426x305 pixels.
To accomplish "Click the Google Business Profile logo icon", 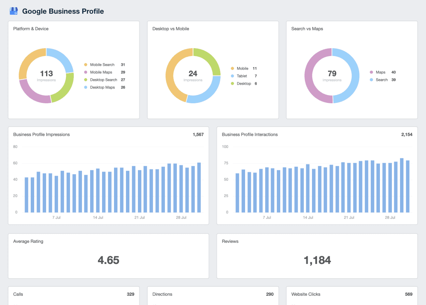I will [13, 11].
